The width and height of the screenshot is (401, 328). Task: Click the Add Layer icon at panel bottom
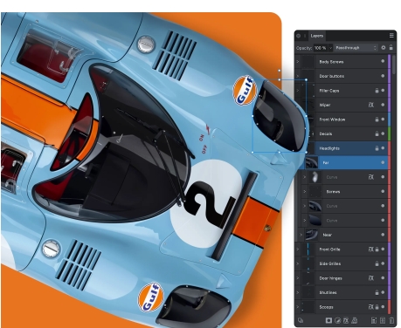(374, 320)
